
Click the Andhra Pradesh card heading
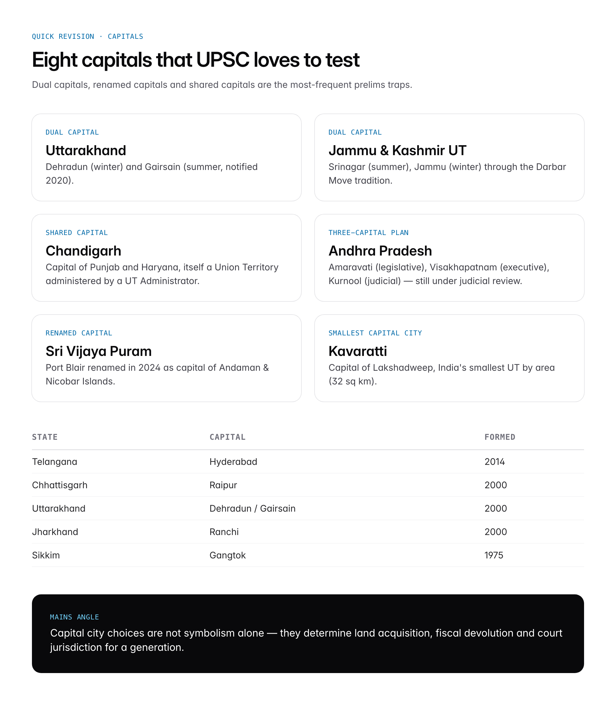(x=380, y=251)
